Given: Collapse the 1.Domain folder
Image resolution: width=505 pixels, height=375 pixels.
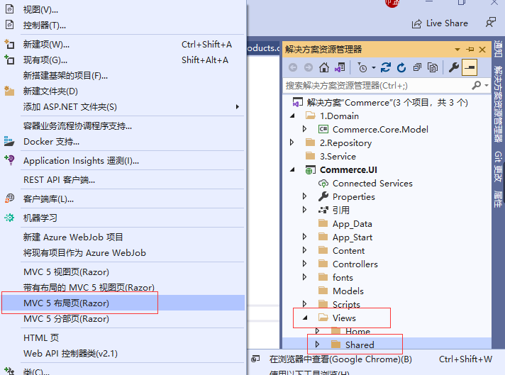Looking at the screenshot, I should pos(292,116).
